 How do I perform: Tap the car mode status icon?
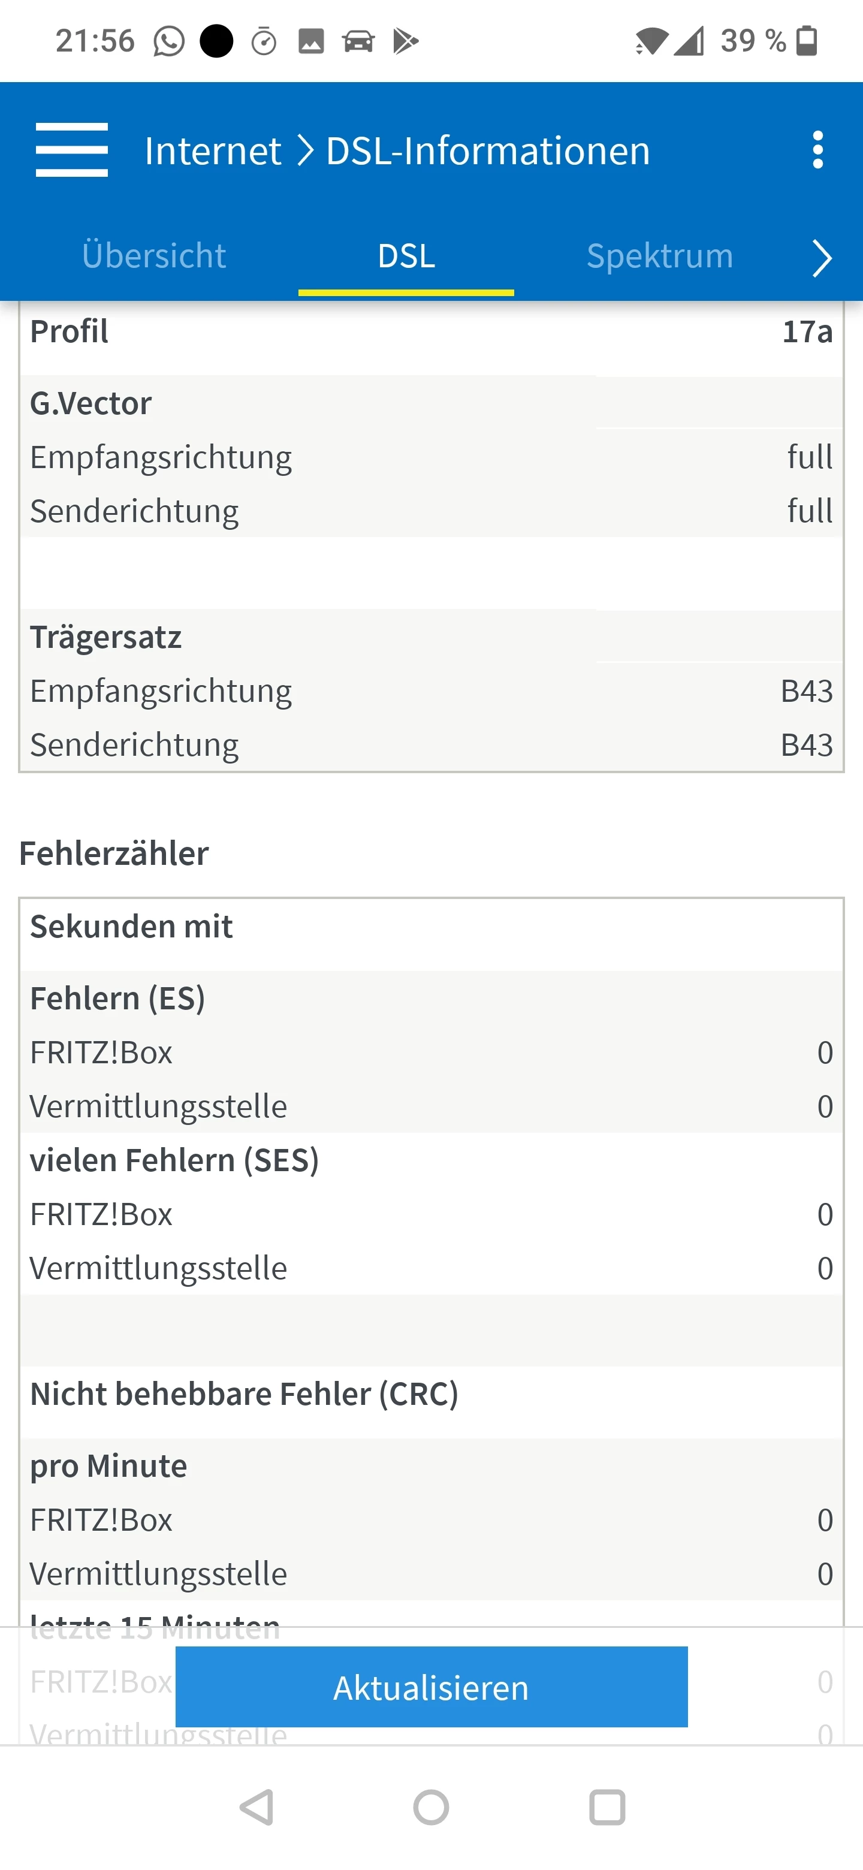[x=358, y=41]
